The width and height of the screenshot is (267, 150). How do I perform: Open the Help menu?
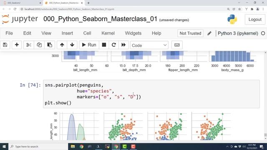(156, 33)
